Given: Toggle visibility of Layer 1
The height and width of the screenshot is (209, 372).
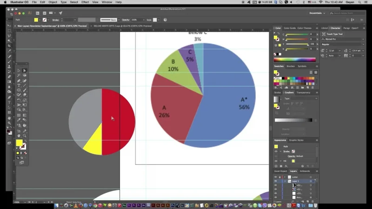Looking at the screenshot, I should [x=276, y=181].
